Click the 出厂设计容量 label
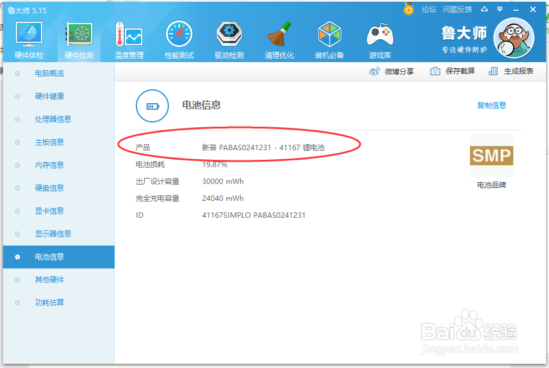The image size is (549, 368). [x=157, y=182]
